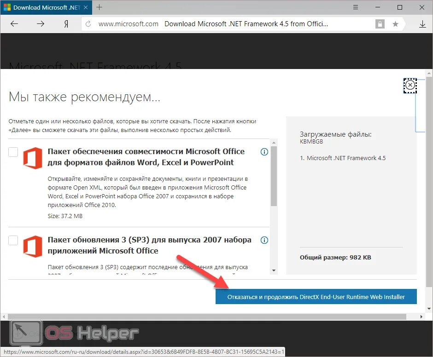Click the 'Общий размер: 982 KB' text

pos(335,258)
